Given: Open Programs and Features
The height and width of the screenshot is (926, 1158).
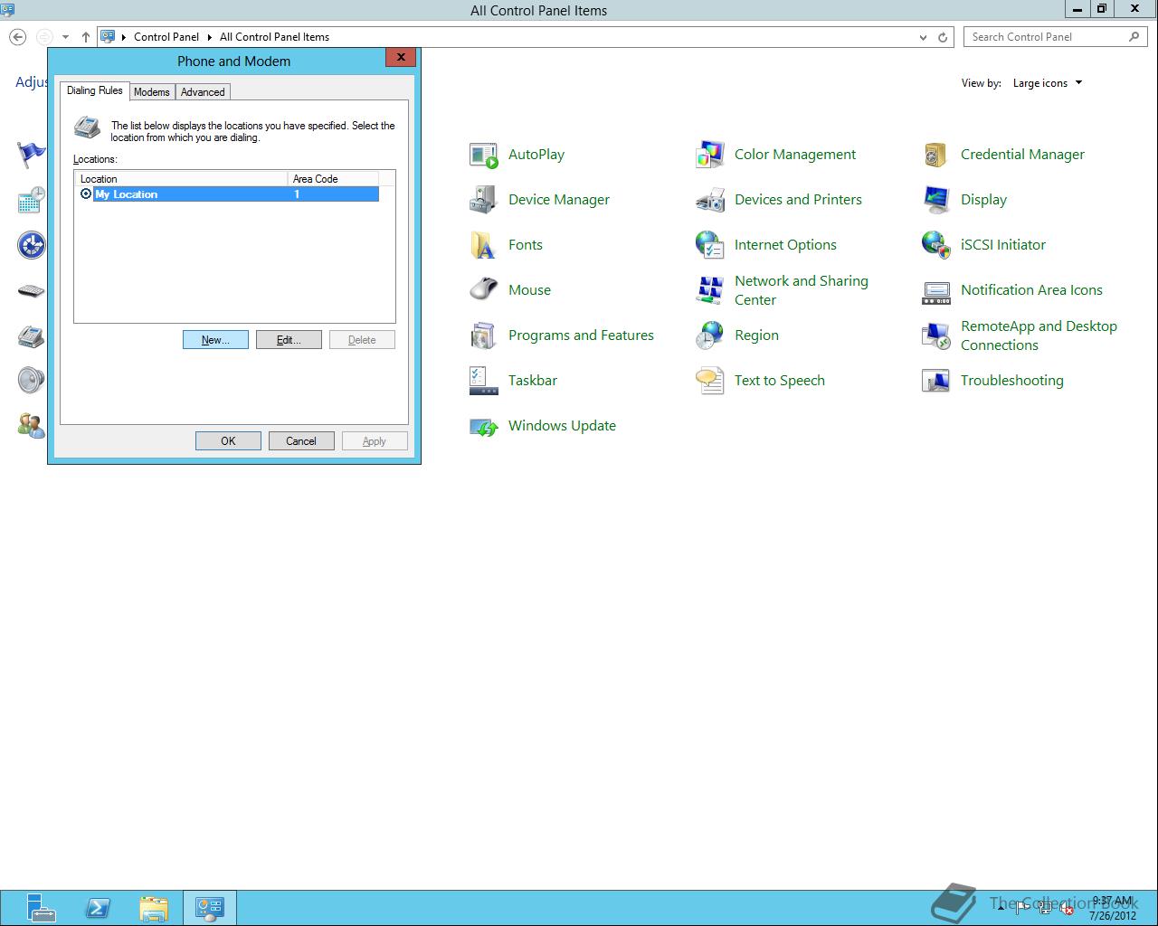Looking at the screenshot, I should pos(581,335).
